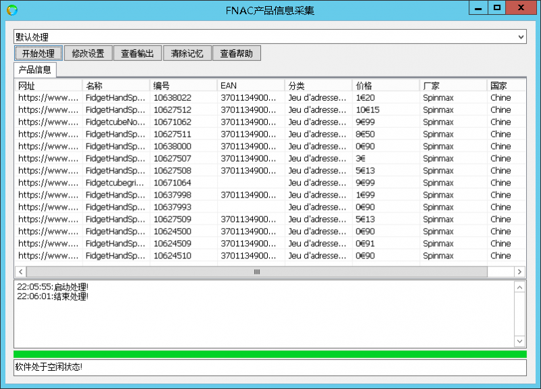
Task: Select the row with ID 10627509
Action: click(270, 219)
